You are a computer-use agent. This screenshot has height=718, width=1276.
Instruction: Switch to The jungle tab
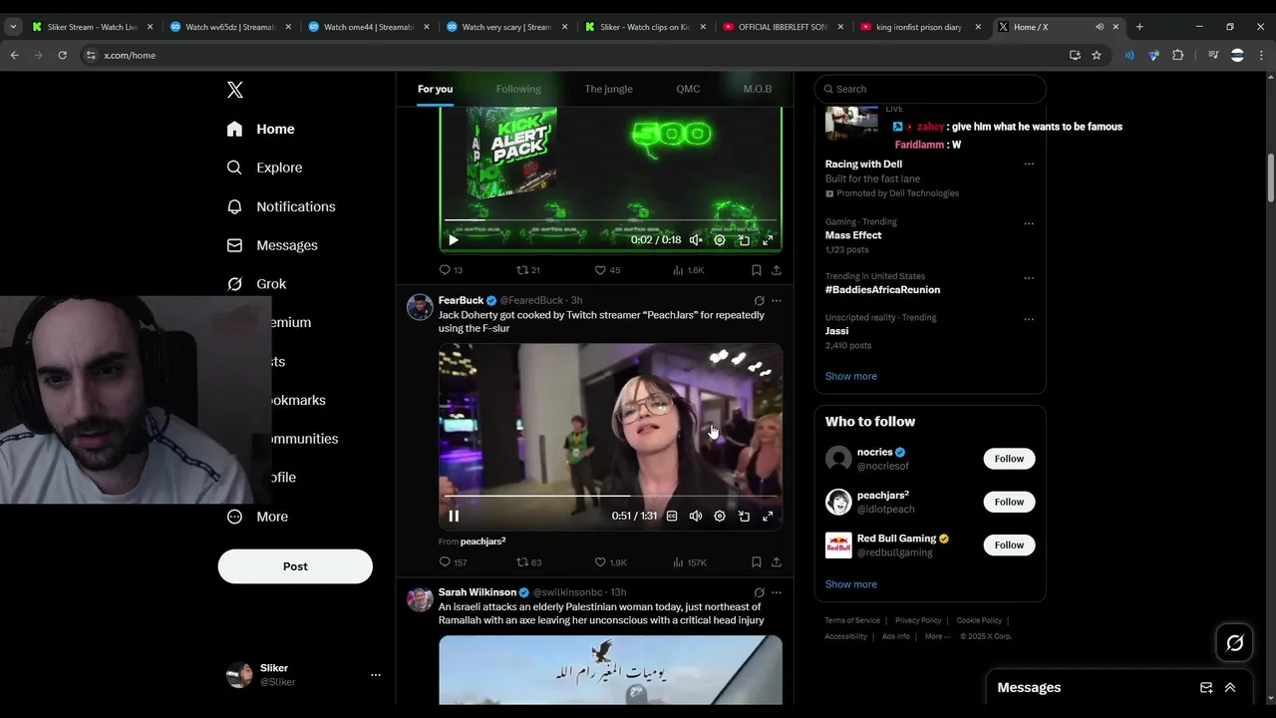(x=608, y=89)
